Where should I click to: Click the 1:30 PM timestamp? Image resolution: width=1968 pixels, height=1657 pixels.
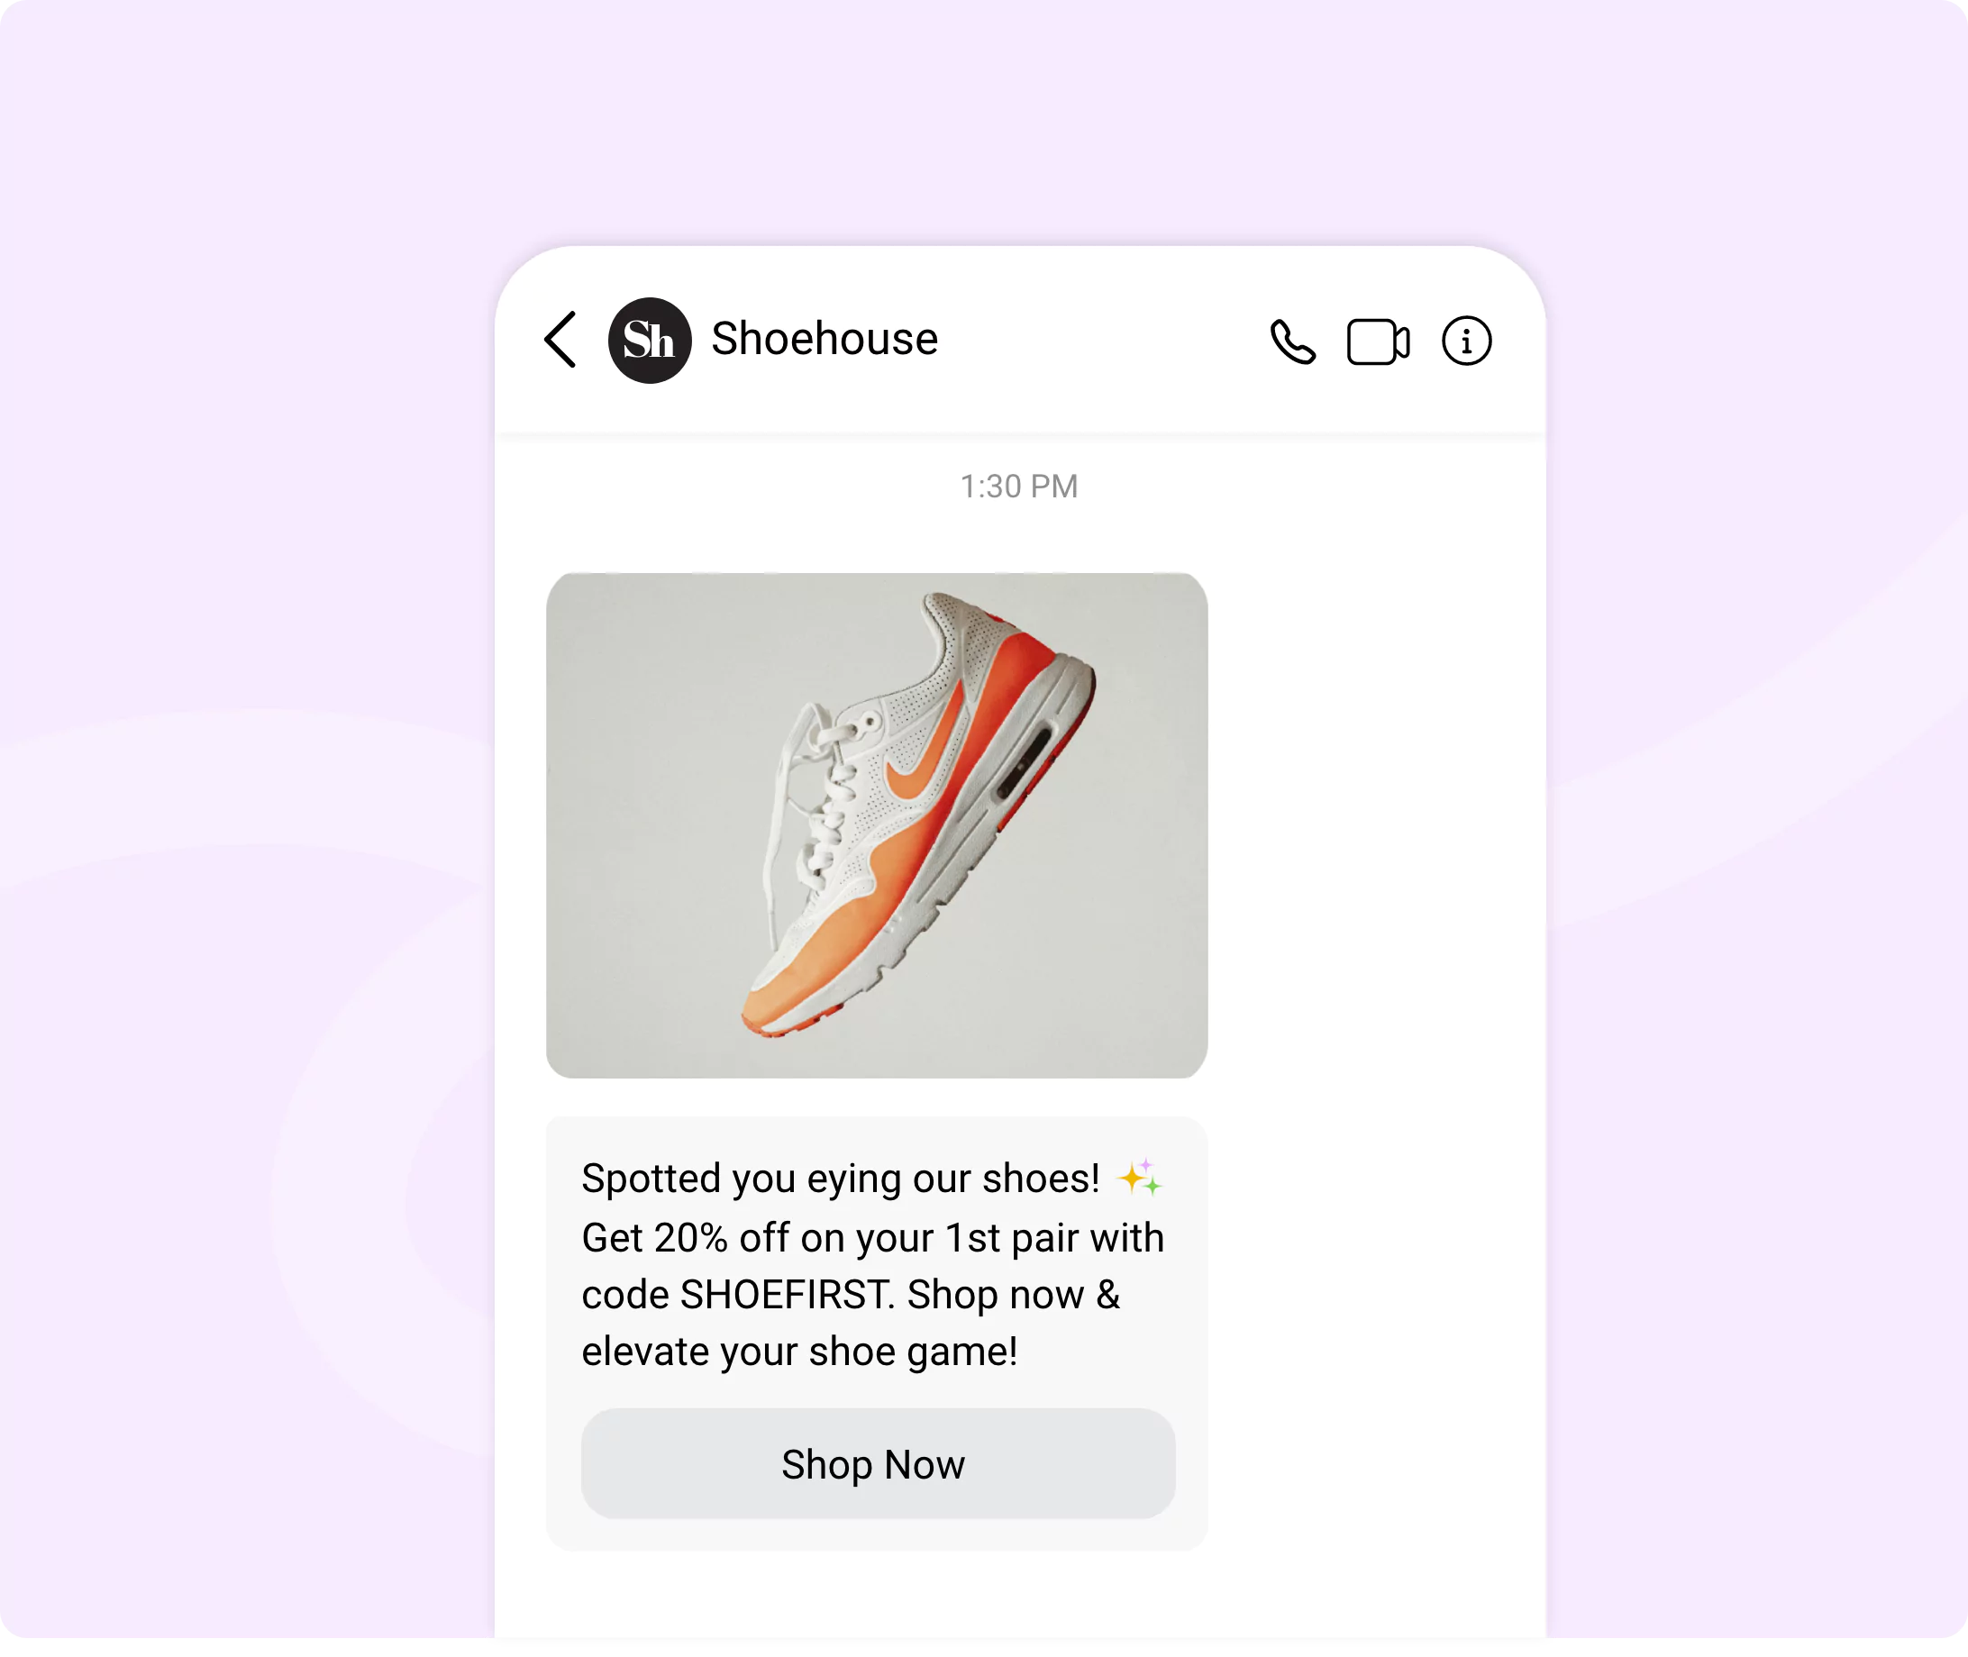[x=1018, y=487]
